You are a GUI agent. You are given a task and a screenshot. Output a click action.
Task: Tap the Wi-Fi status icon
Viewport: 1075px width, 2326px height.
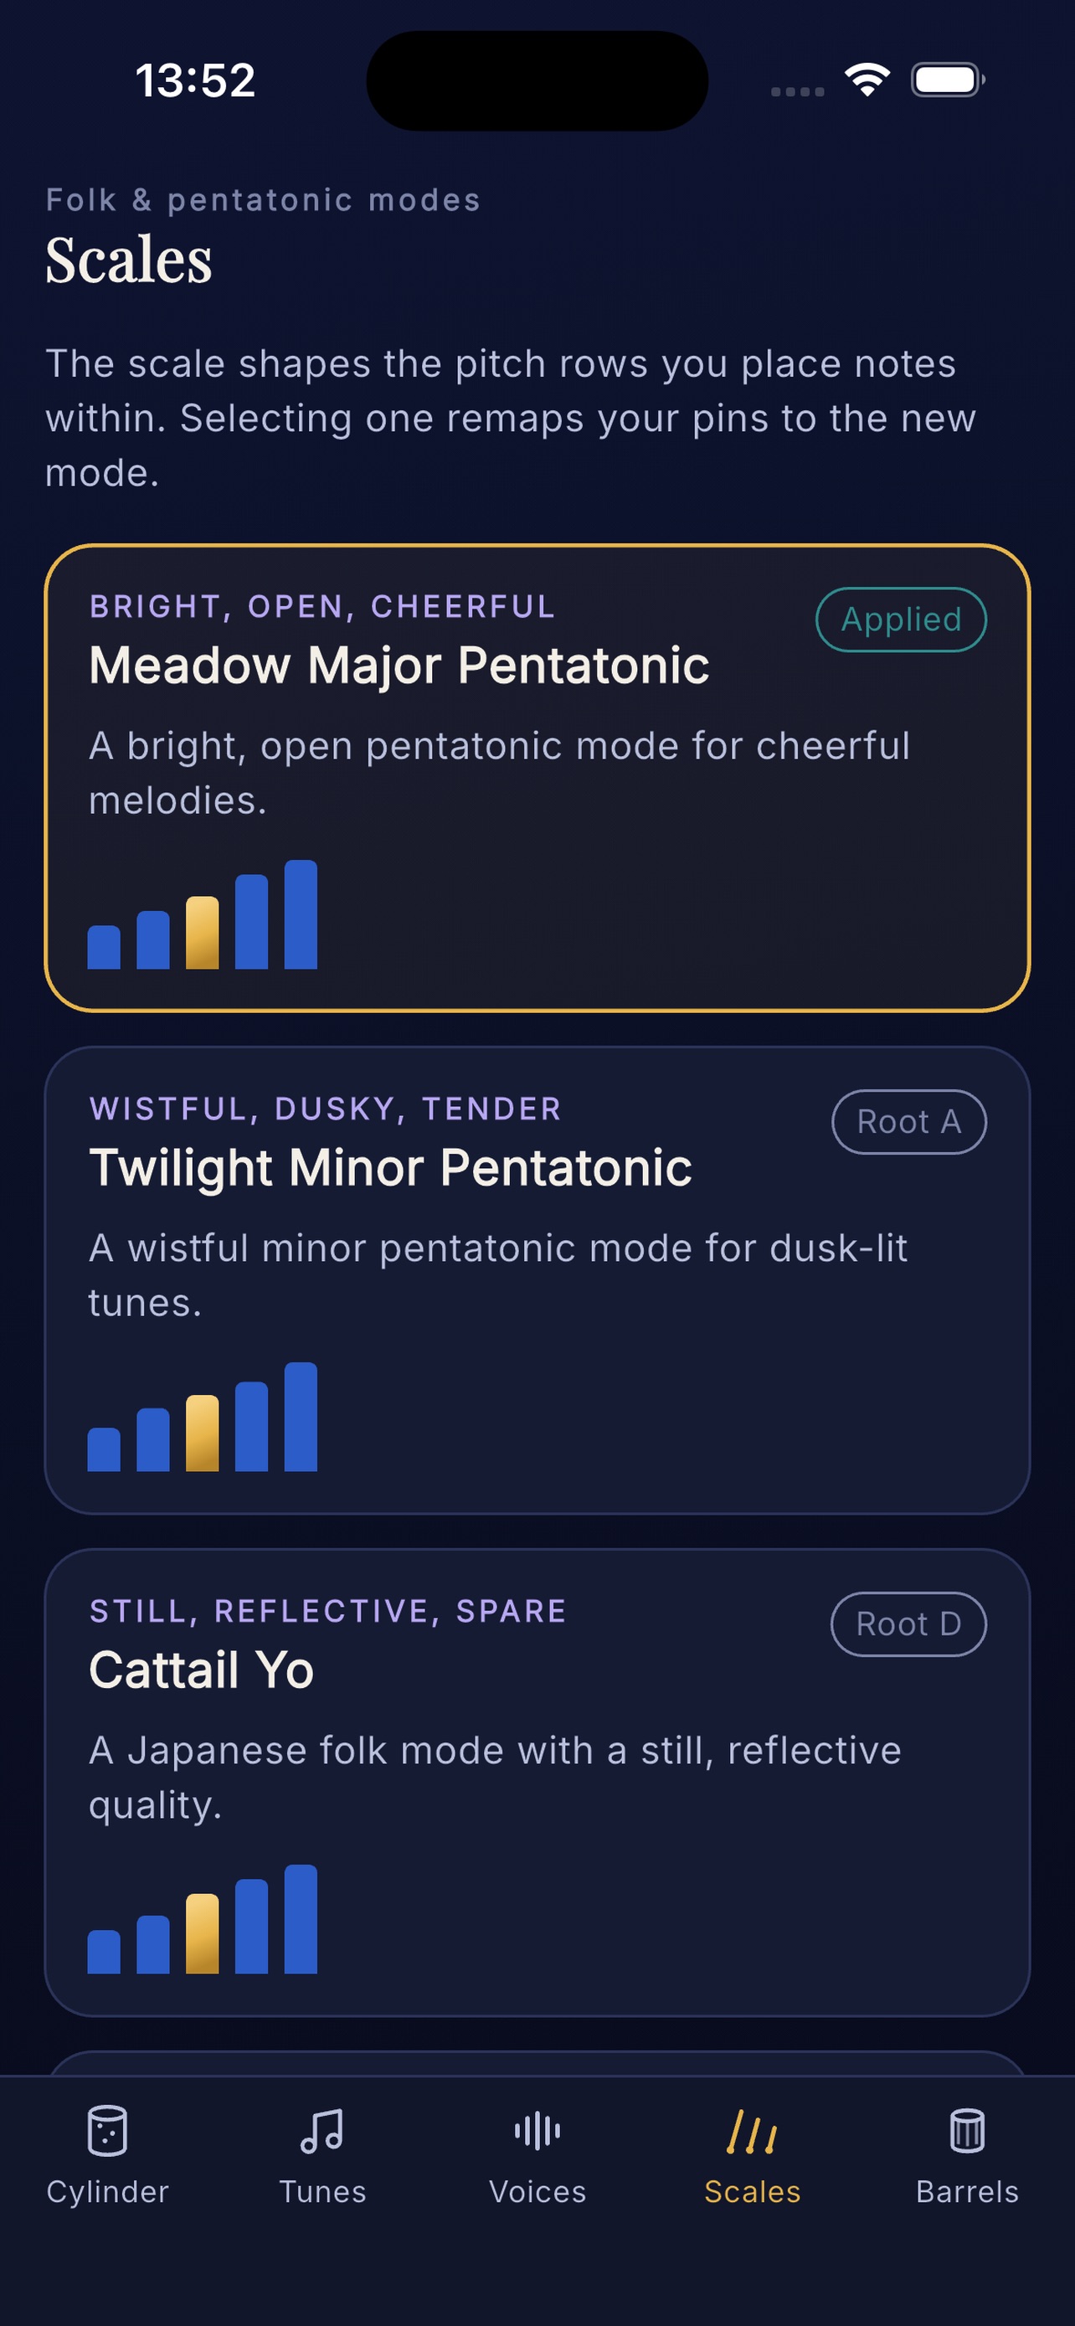point(867,80)
